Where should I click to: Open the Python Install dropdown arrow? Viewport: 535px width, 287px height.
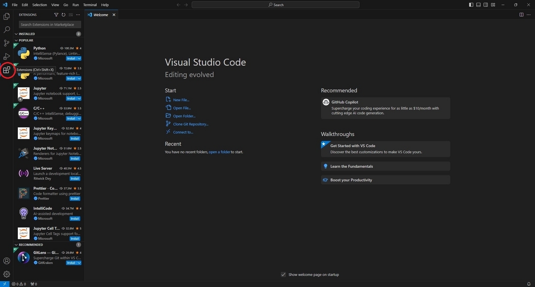point(79,58)
